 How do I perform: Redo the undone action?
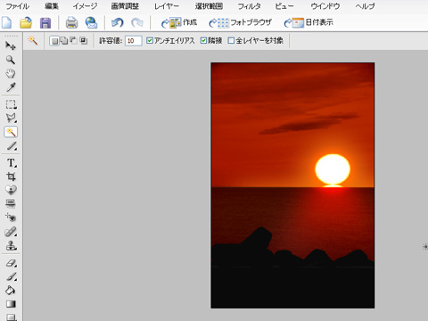137,22
